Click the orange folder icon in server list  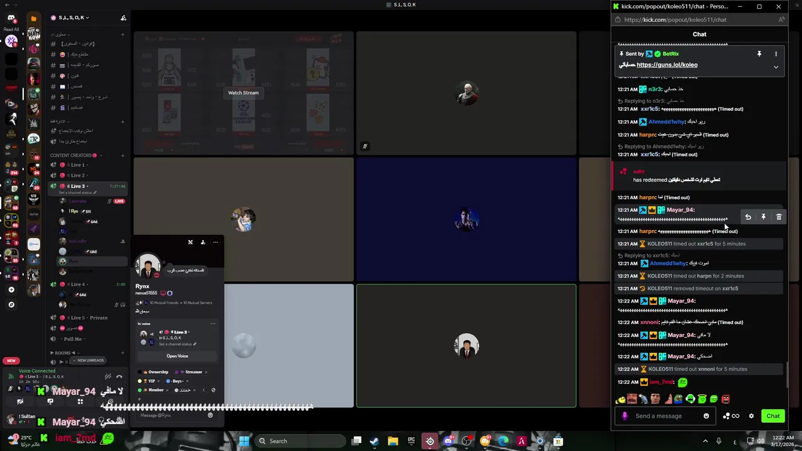pos(33,18)
